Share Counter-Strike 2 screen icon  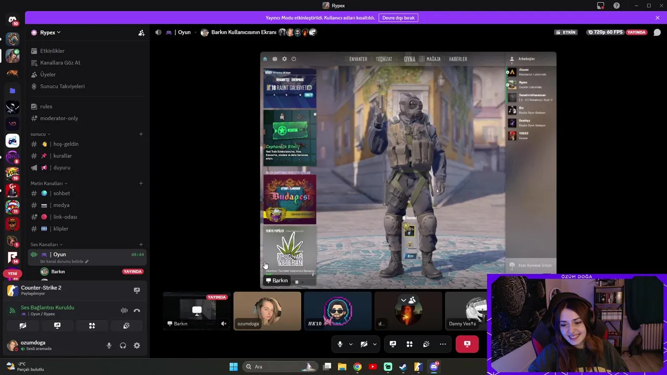click(137, 290)
